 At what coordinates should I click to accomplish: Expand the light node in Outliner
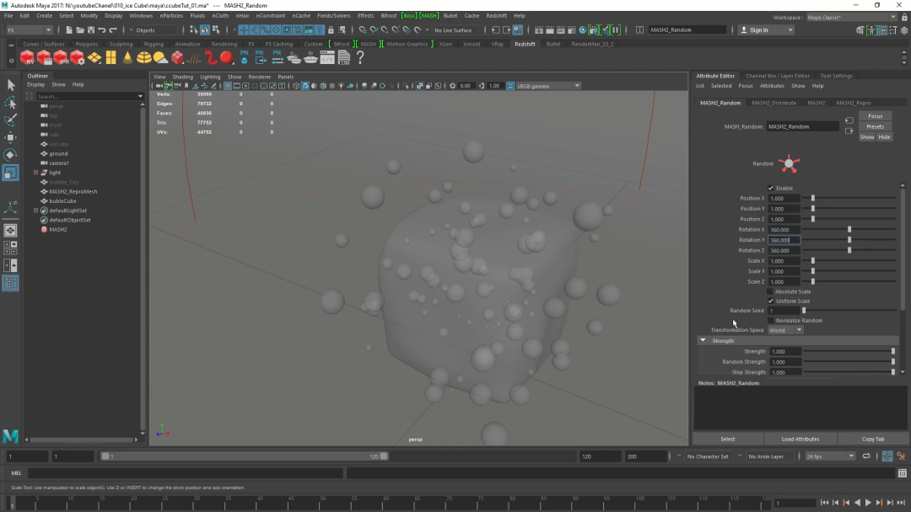coord(35,173)
